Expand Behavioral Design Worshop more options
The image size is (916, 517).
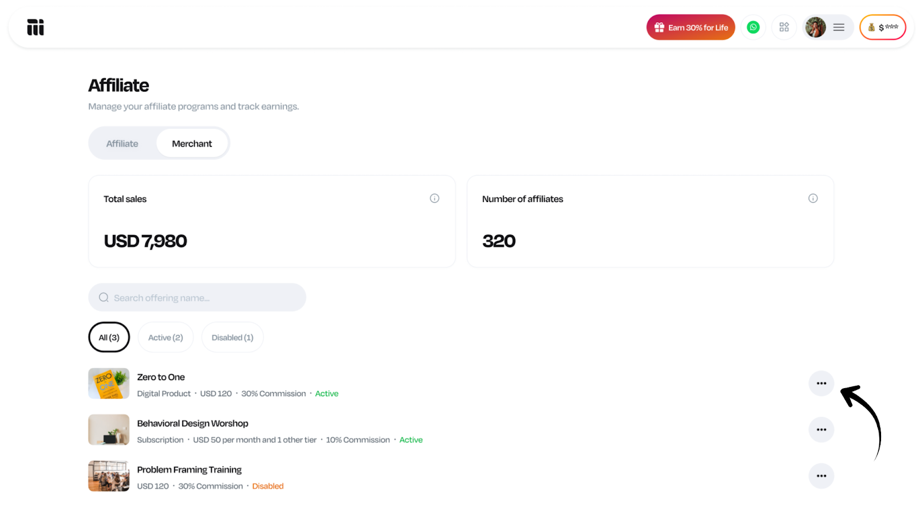[821, 430]
